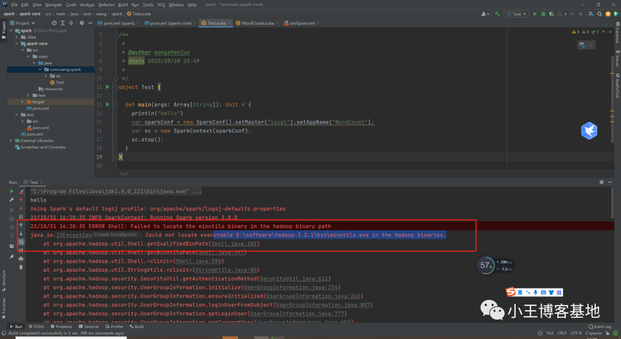
Task: Collapse com.wang.spark package
Action: (x=40, y=69)
